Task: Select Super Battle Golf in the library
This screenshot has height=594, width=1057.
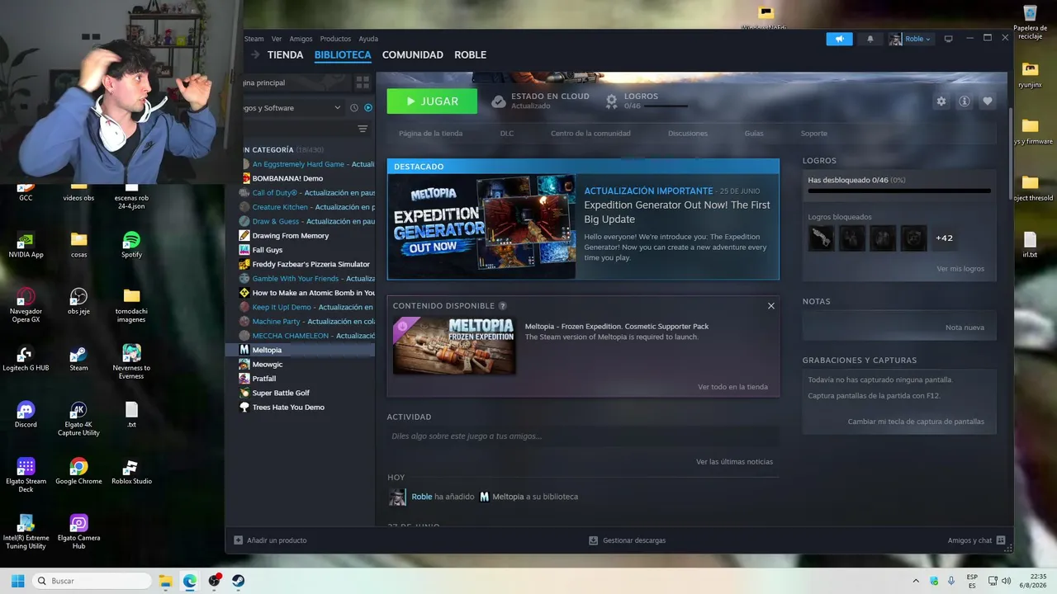Action: [x=281, y=393]
